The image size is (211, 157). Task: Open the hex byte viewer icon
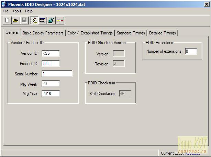[x=42, y=20]
